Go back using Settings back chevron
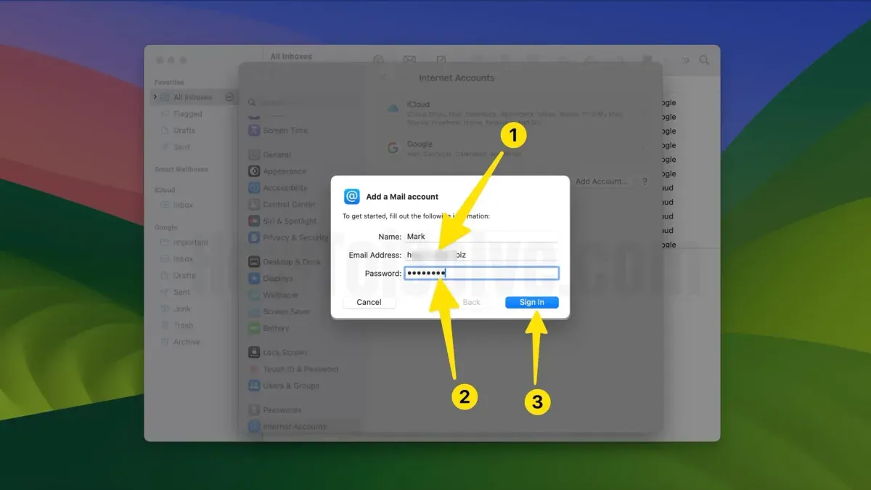 pyautogui.click(x=385, y=77)
